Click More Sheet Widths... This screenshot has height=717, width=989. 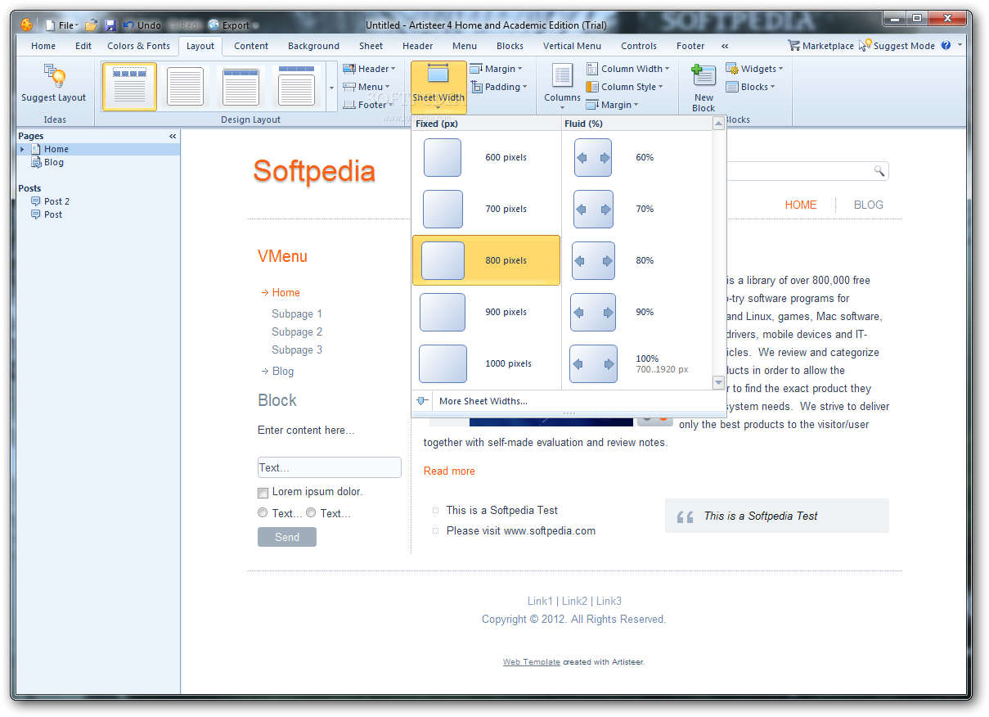point(483,401)
